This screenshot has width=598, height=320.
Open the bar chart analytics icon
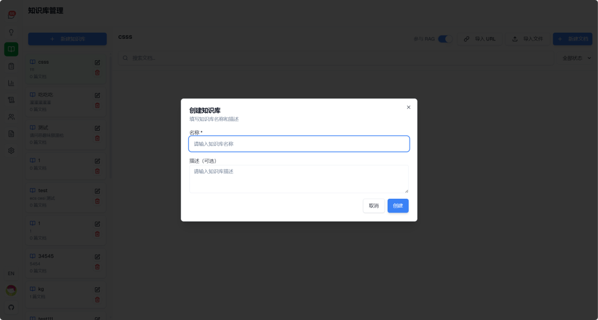[x=12, y=82]
